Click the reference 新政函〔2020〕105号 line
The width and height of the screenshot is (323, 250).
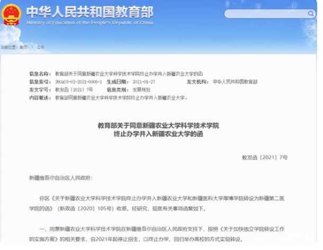coord(118,209)
